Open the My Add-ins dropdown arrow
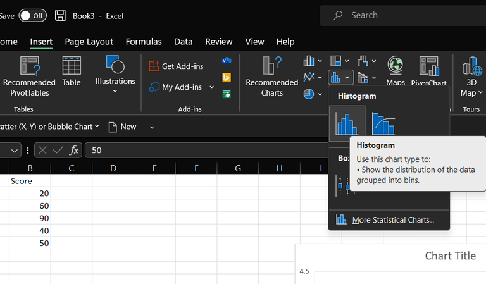Viewport: 486px width, 284px height. [x=212, y=87]
